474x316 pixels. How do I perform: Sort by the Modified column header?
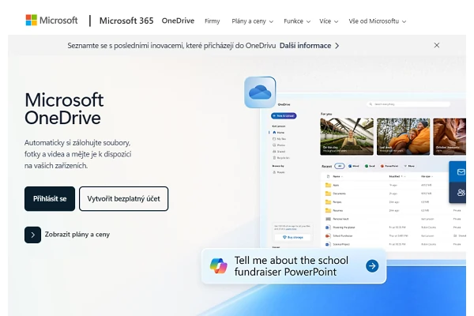tap(396, 176)
